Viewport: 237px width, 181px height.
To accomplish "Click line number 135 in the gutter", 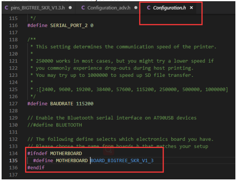I will tap(13, 160).
